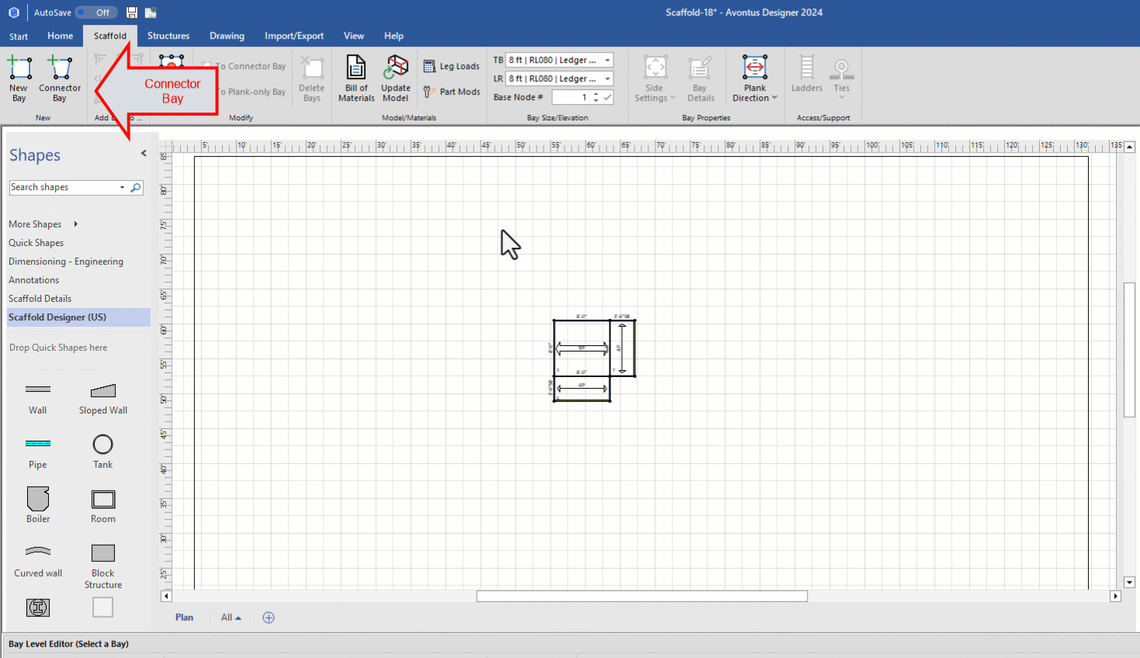Open Leg Loads calculator
Screen dimensions: 1140x658
pyautogui.click(x=452, y=67)
